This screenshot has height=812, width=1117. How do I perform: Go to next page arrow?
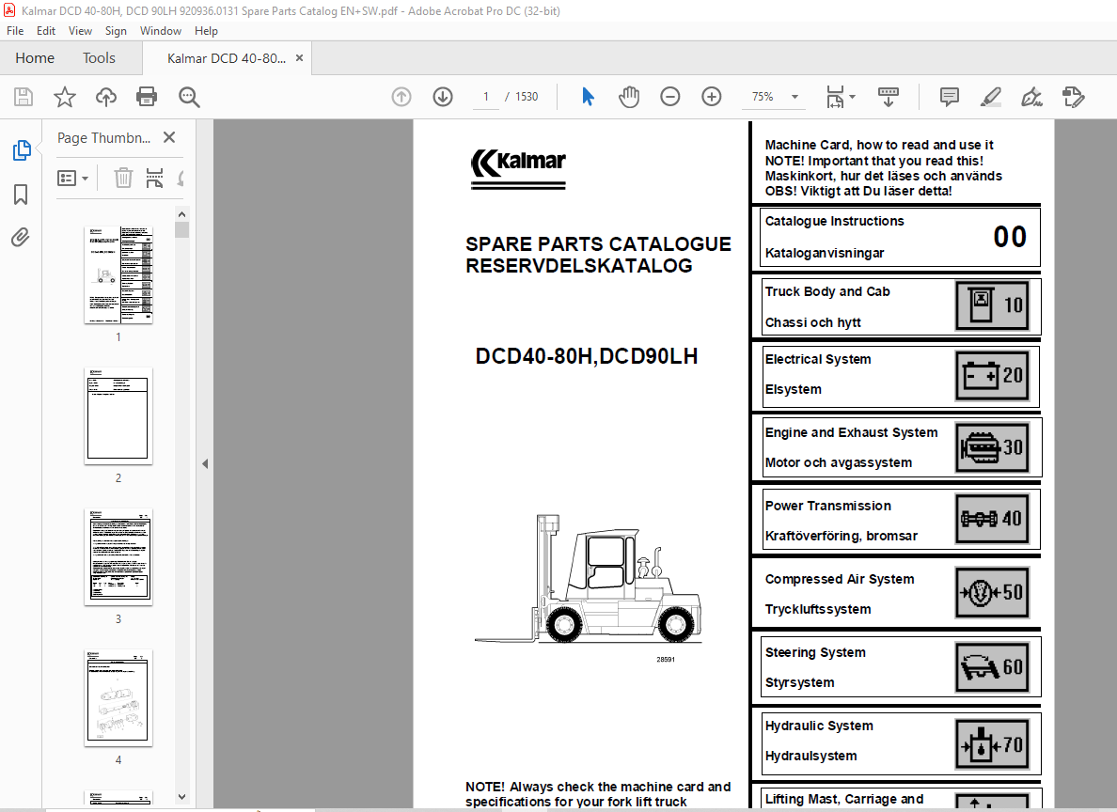point(443,97)
